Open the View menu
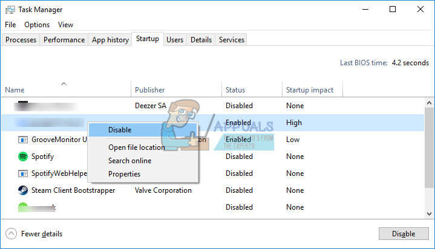This screenshot has width=435, height=249. (65, 25)
